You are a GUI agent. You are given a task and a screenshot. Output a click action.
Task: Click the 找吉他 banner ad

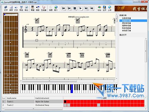click(131, 9)
